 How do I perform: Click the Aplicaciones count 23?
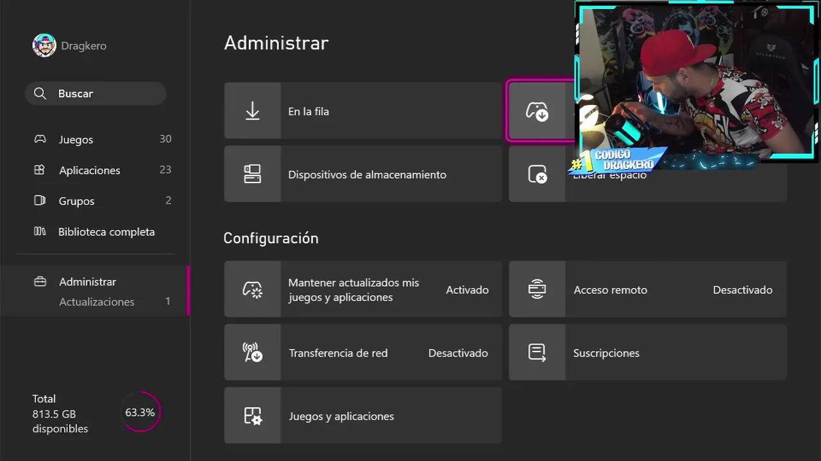pyautogui.click(x=165, y=170)
